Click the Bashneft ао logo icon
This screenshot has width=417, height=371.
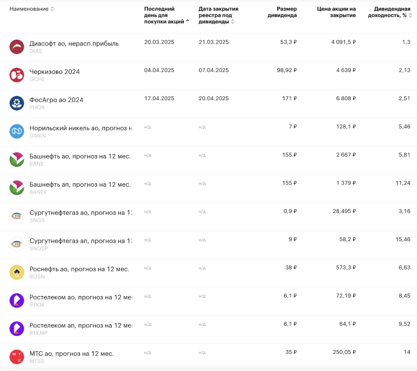pyautogui.click(x=17, y=160)
